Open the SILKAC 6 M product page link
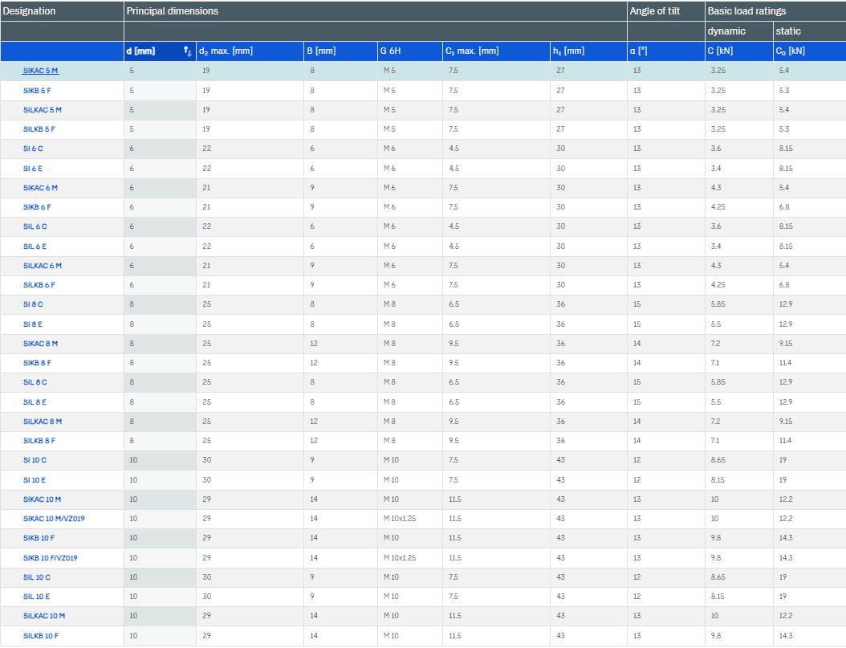Image resolution: width=846 pixels, height=648 pixels. (x=43, y=266)
